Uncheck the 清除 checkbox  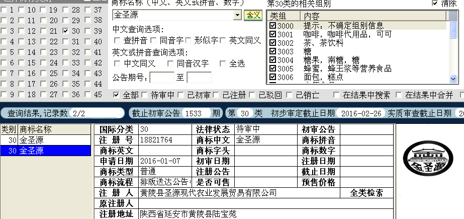point(435,3)
